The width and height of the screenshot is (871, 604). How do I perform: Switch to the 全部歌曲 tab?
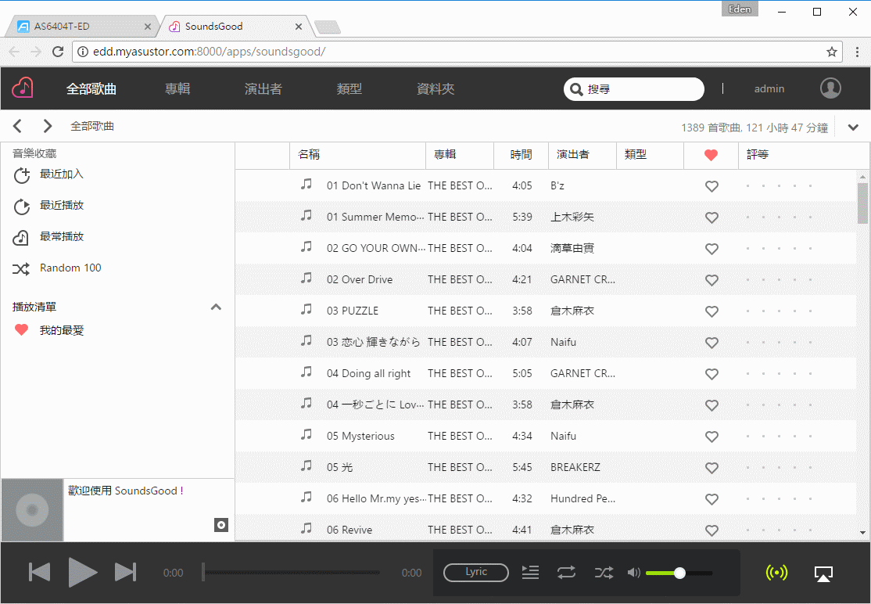[x=91, y=89]
